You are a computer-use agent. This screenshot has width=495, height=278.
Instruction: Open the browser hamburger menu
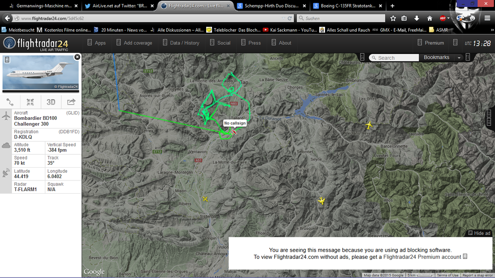(x=488, y=18)
